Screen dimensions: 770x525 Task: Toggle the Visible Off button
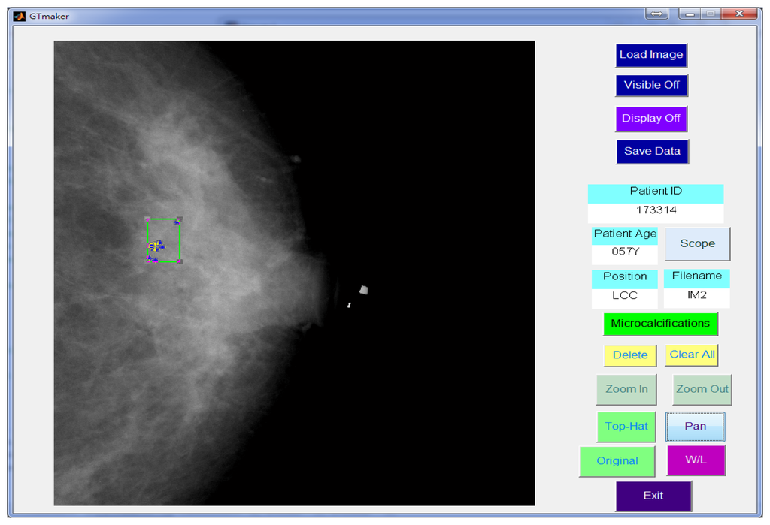click(x=651, y=85)
